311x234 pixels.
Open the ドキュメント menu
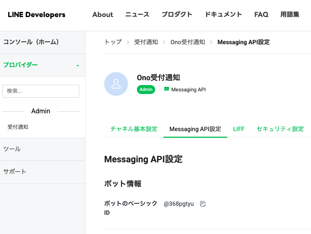point(223,14)
